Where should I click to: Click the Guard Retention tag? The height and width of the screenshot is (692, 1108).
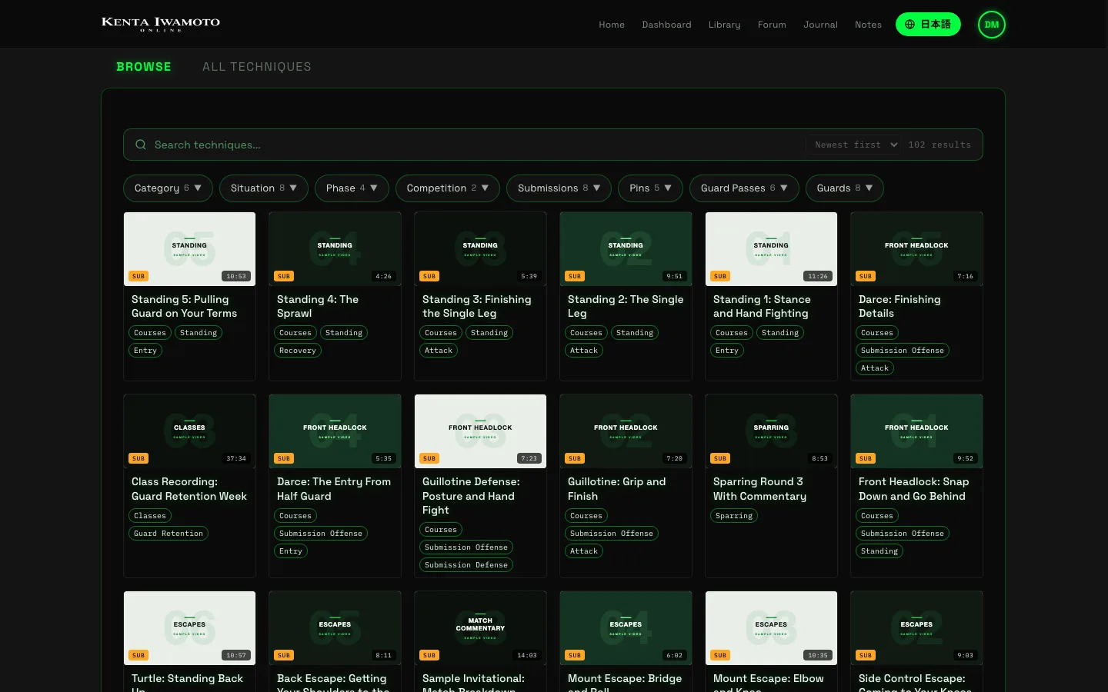click(169, 534)
